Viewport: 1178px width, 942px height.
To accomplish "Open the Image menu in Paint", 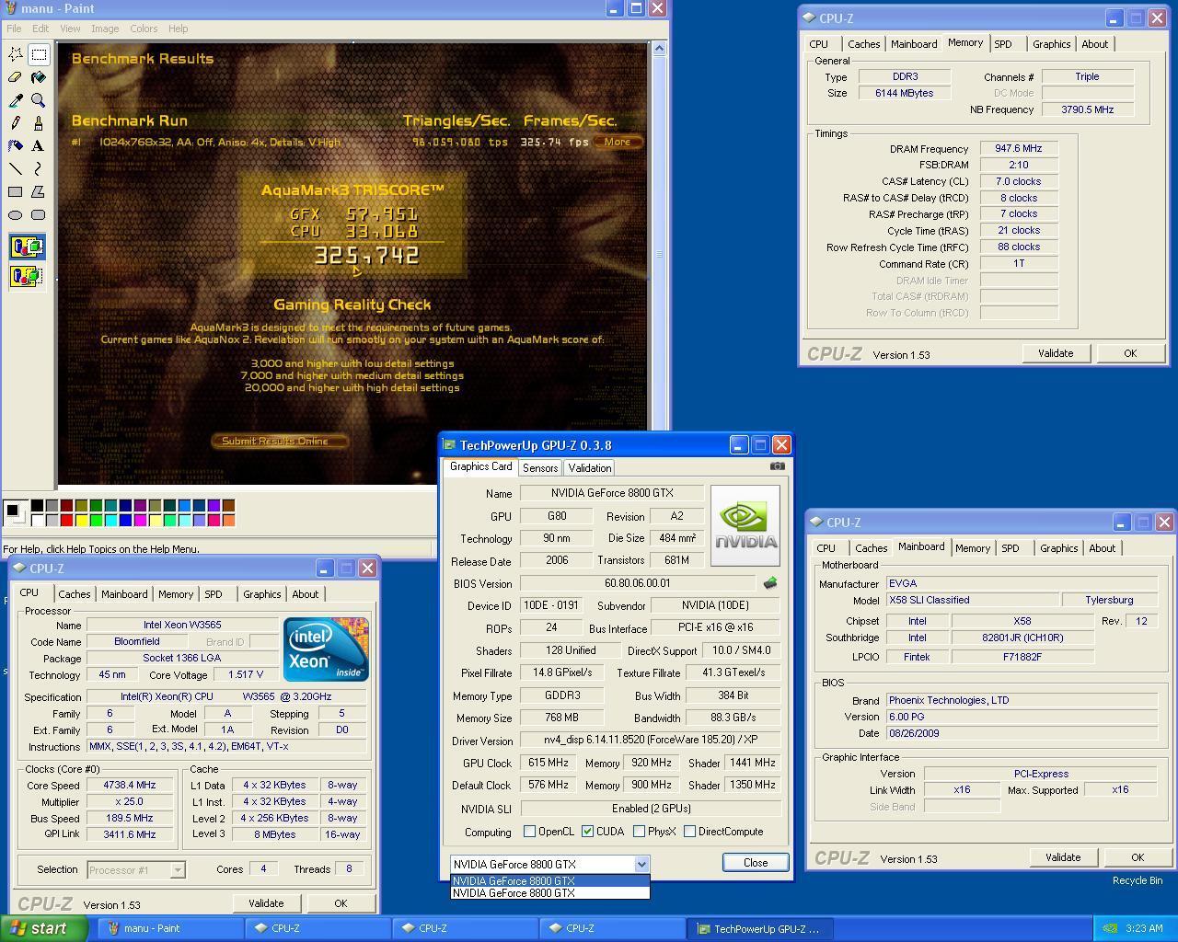I will click(x=104, y=29).
